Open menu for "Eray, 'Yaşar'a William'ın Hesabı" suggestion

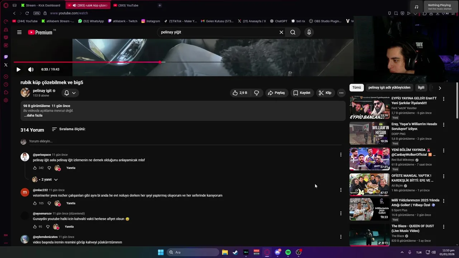pos(444,125)
